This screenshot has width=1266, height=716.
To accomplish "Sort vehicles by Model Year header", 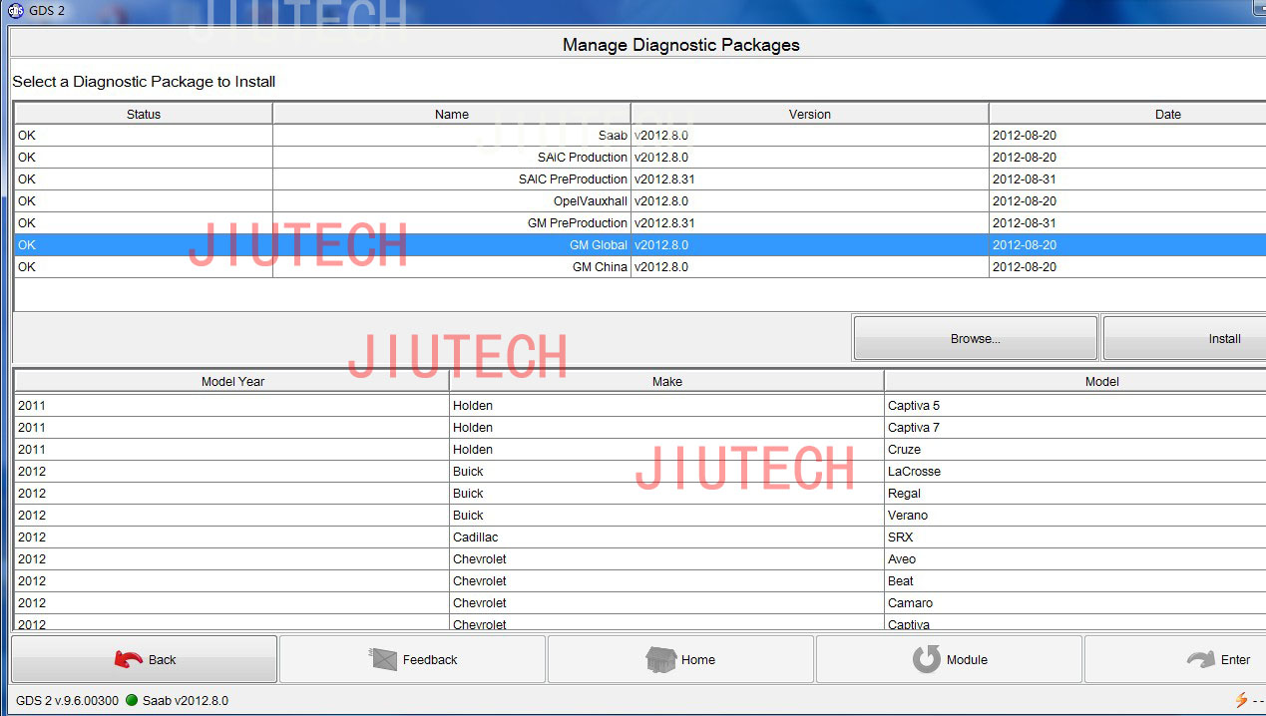I will (x=232, y=381).
